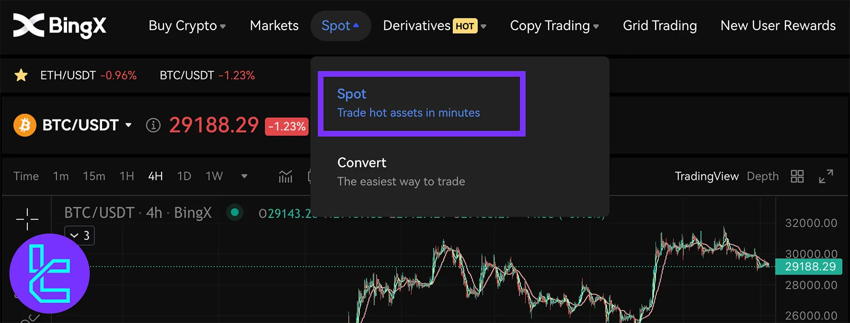Screen dimensions: 850x323
Task: Toggle the green chart status dot
Action: click(234, 213)
